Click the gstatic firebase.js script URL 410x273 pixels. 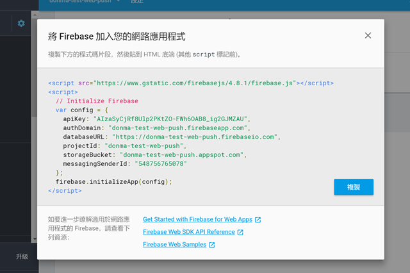(x=195, y=83)
